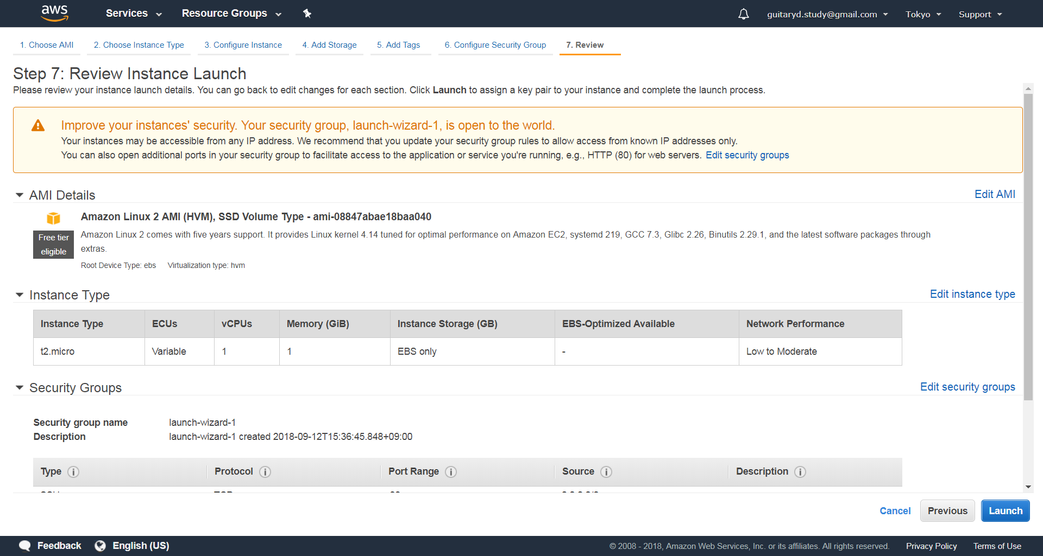Click the pin shortcut icon in the header
Screen dimensions: 1043x556
307,14
